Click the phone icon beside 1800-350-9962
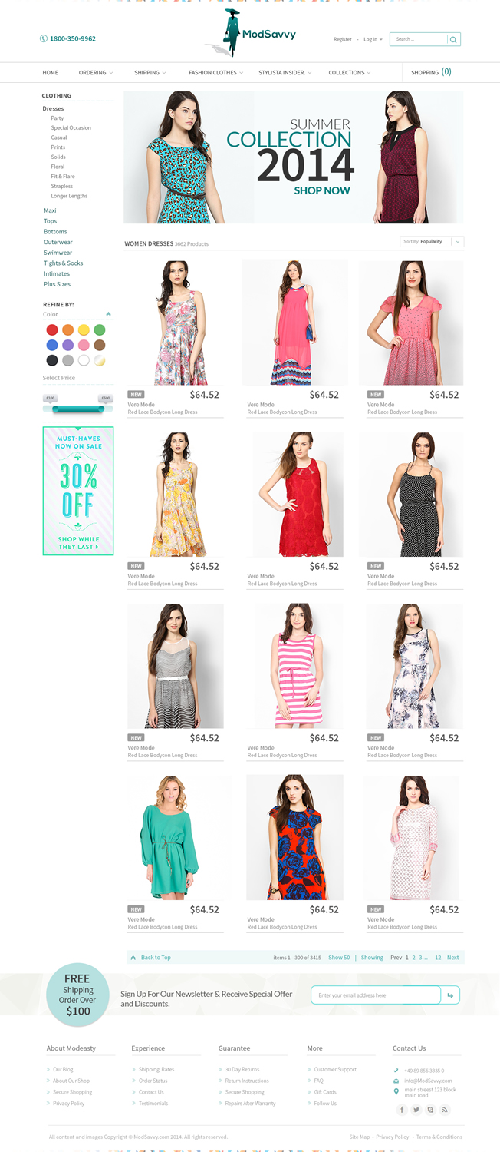The image size is (500, 1152). click(x=44, y=38)
